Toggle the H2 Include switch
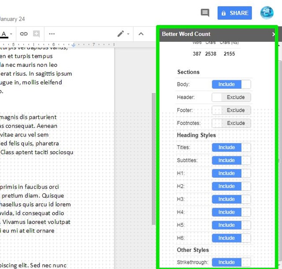 pyautogui.click(x=231, y=186)
